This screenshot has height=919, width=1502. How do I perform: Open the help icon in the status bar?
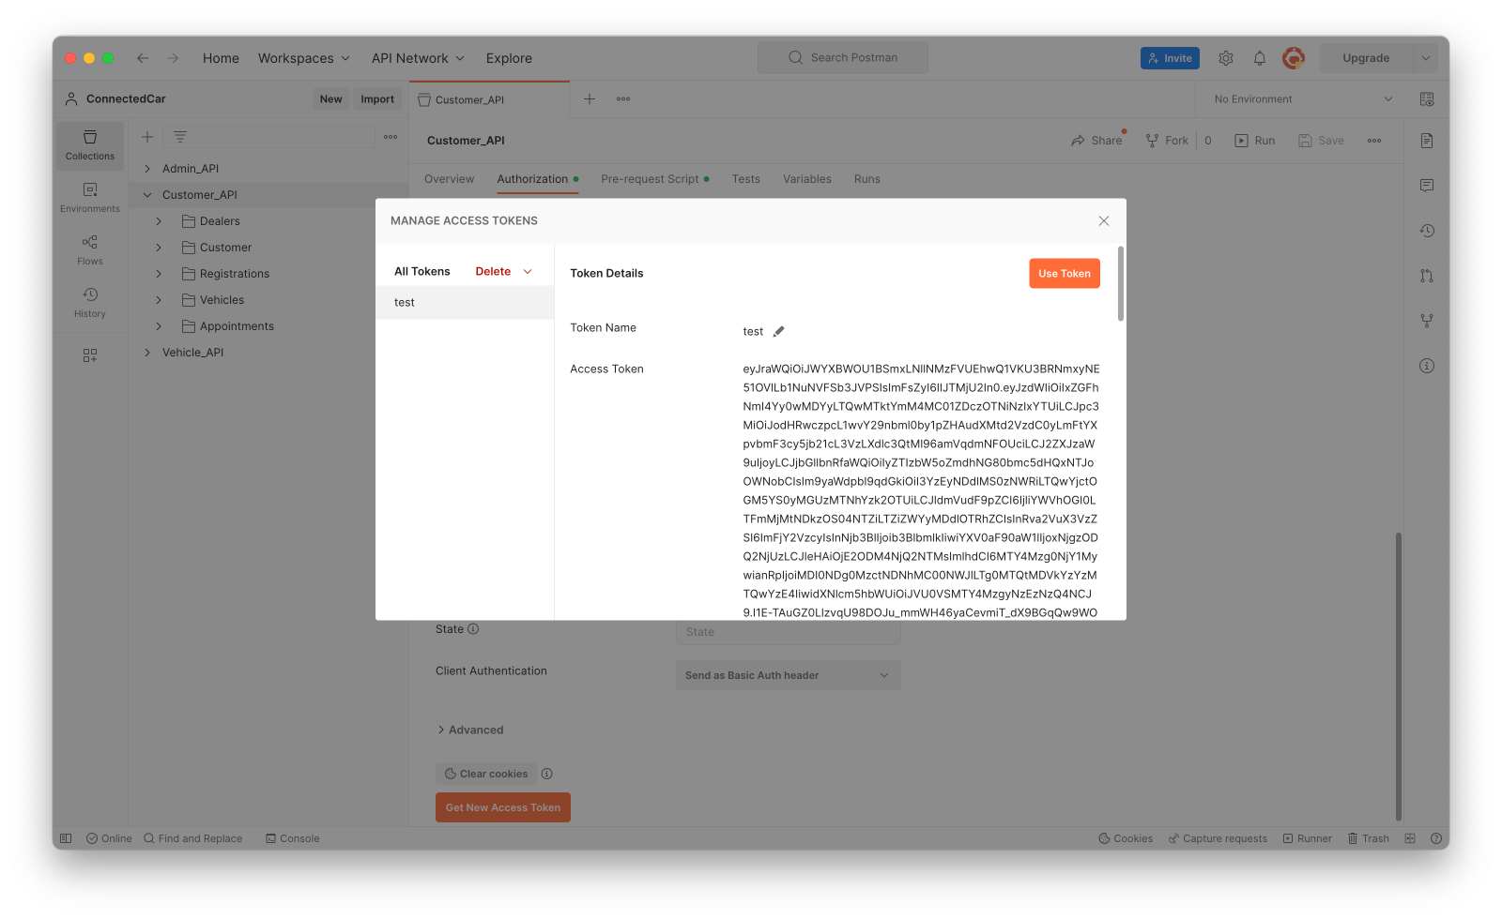tap(1436, 838)
